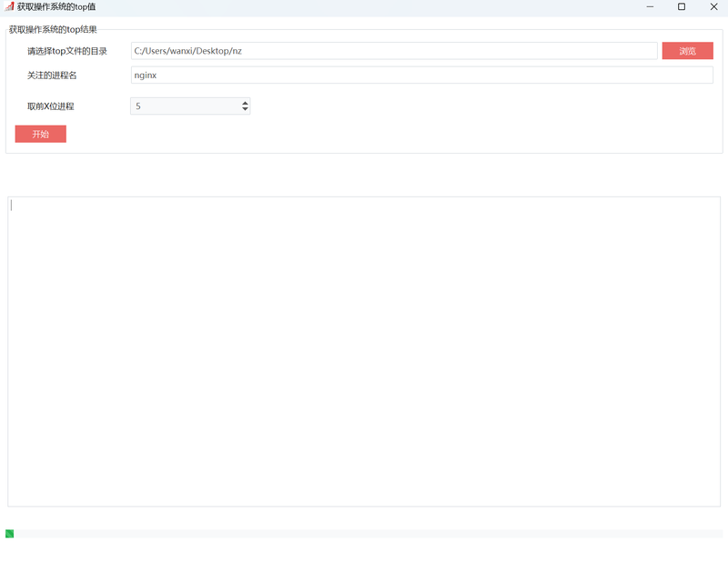This screenshot has height=563, width=728.
Task: Click the 浏览 browse button
Action: [687, 51]
